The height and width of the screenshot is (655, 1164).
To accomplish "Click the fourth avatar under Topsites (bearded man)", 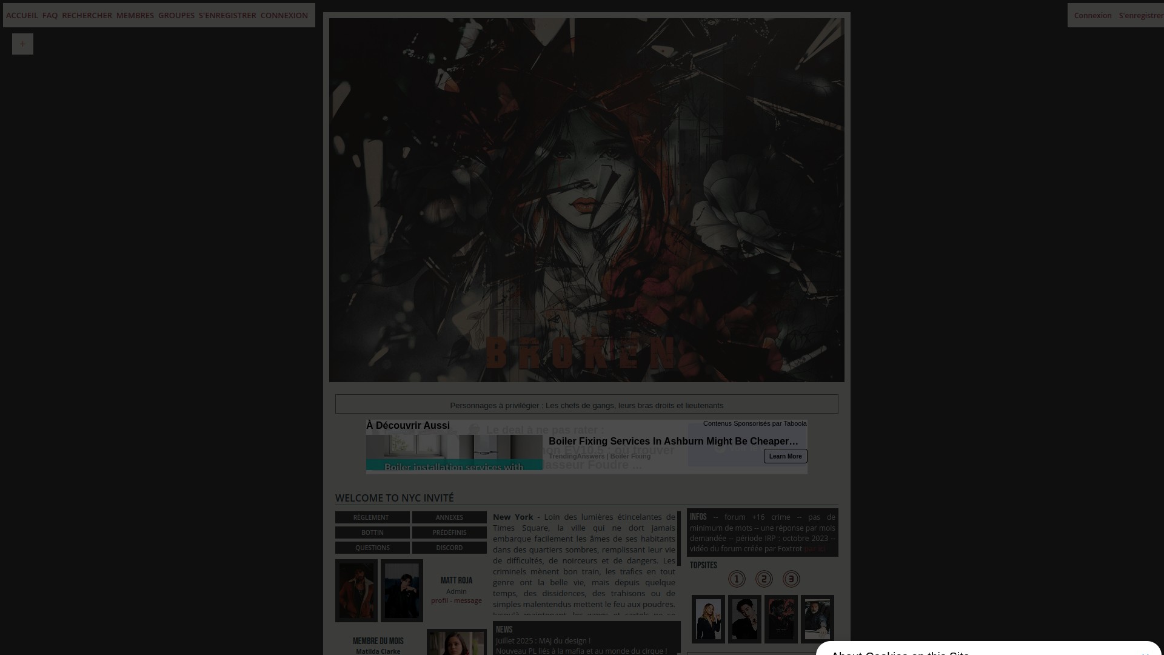I will (x=817, y=619).
